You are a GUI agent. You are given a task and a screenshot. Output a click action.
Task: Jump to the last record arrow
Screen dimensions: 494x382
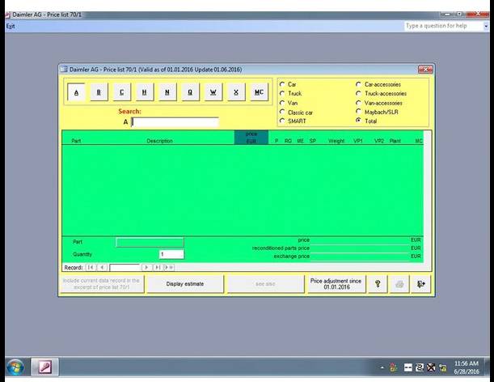click(158, 267)
